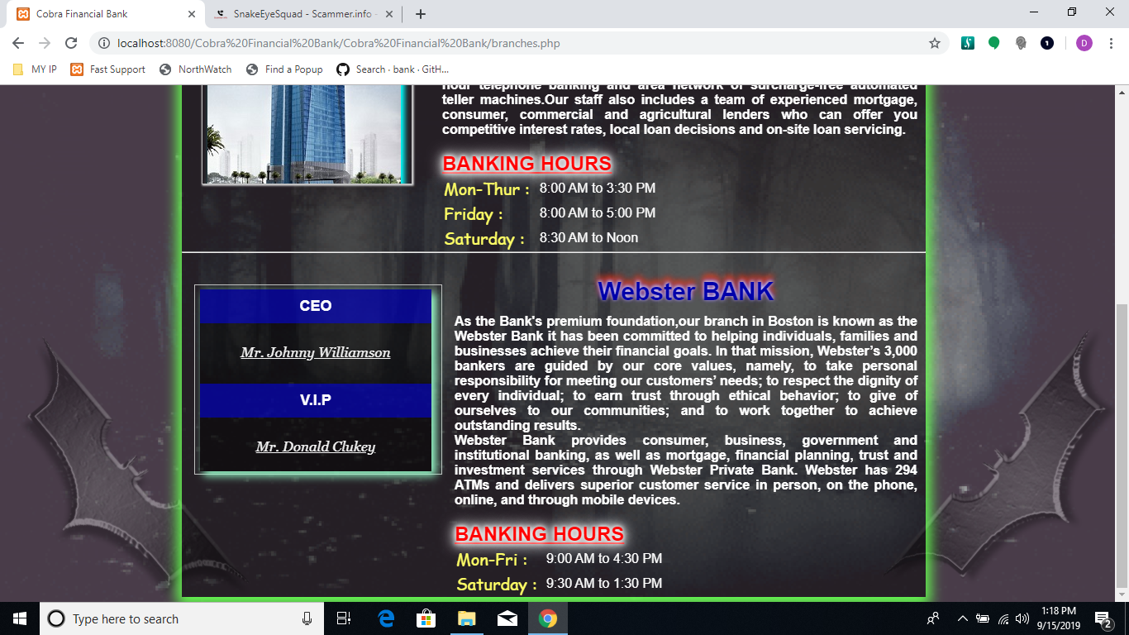Click the Friday label

point(474,214)
